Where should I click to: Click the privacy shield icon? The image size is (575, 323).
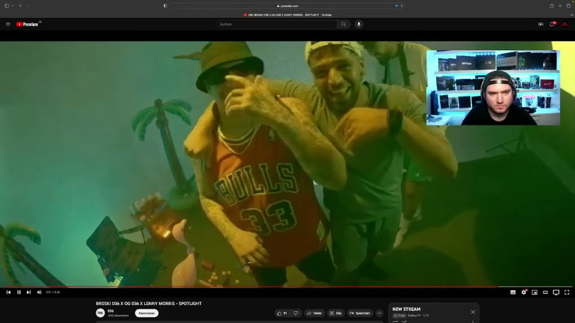(165, 6)
